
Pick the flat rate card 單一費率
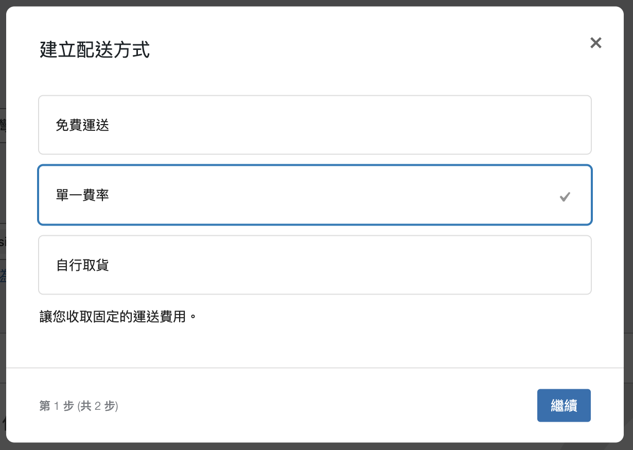(314, 195)
